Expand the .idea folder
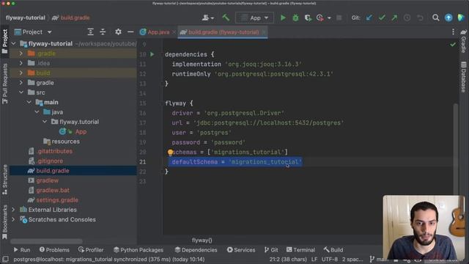Viewport: 469px width, 264px height. pyautogui.click(x=21, y=63)
